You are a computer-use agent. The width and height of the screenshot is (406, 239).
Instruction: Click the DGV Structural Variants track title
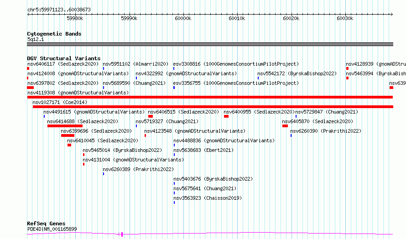[x=64, y=58]
